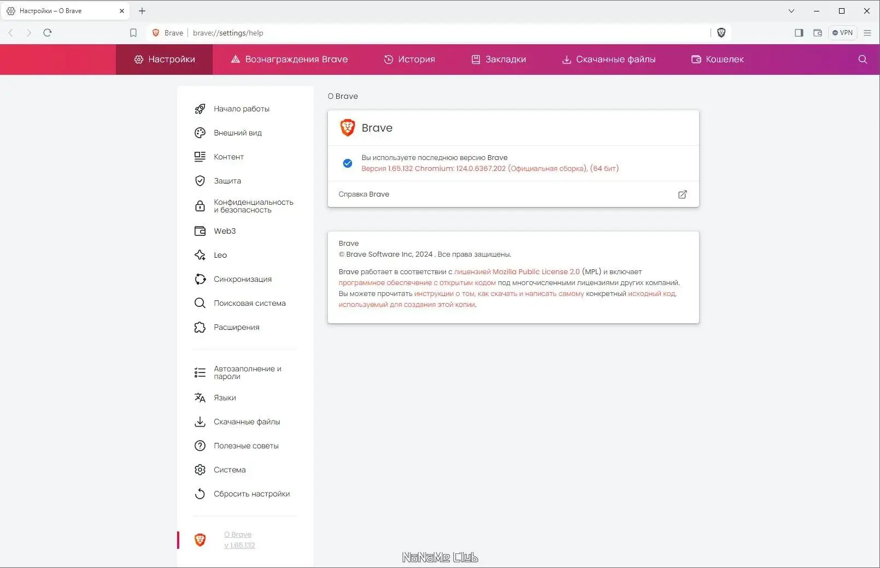This screenshot has width=880, height=568.
Task: Click the Контент content icon
Action: (200, 157)
